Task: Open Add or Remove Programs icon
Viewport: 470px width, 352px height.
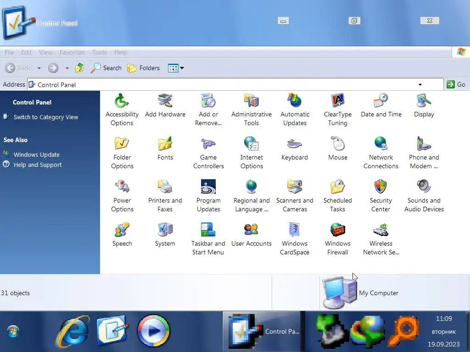Action: point(208,110)
